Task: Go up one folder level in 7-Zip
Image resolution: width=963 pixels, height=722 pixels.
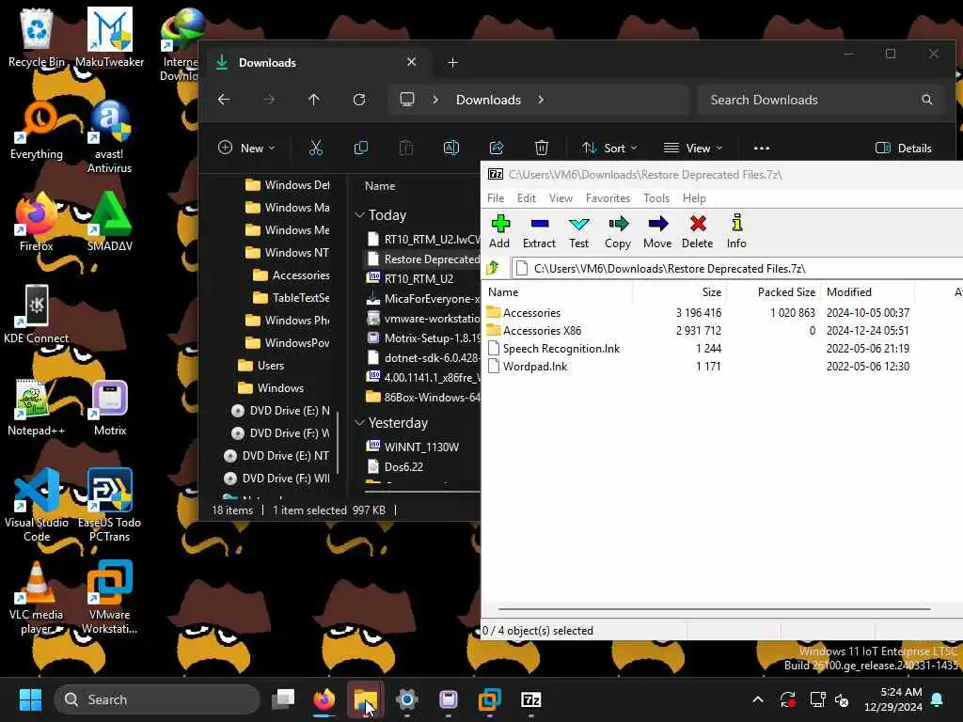Action: (x=493, y=268)
